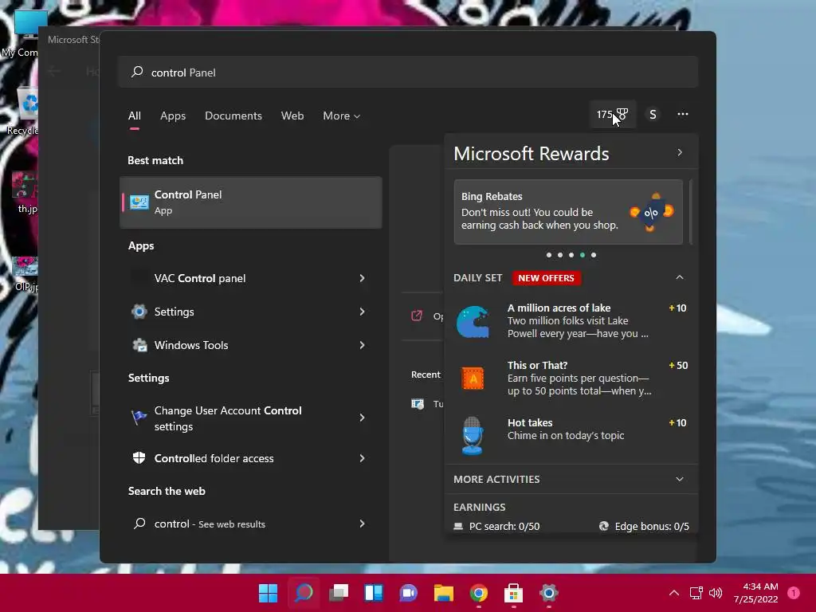The height and width of the screenshot is (612, 816).
Task: Open File Explorer from the taskbar
Action: 444,593
